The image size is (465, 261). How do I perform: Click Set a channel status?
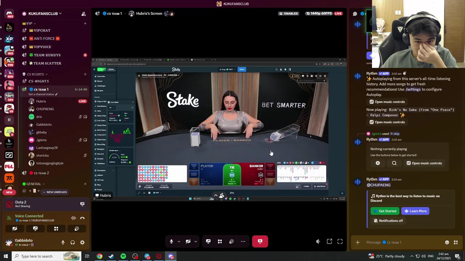coord(43,94)
